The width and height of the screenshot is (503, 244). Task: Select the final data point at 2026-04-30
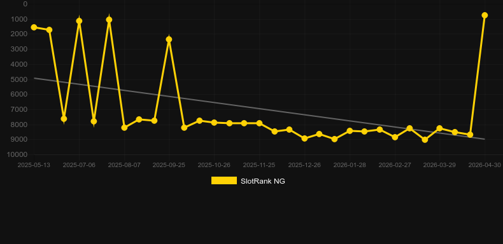(485, 15)
